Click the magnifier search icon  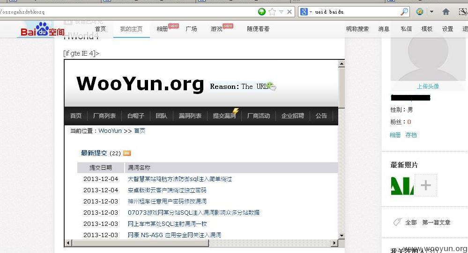(x=404, y=12)
